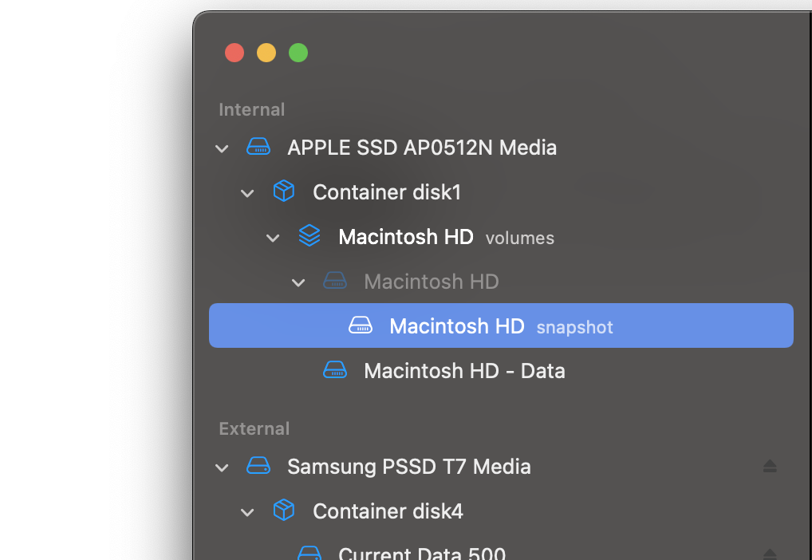Click the Container disk1 cube icon
Viewport: 812px width, 560px height.
[x=284, y=191]
